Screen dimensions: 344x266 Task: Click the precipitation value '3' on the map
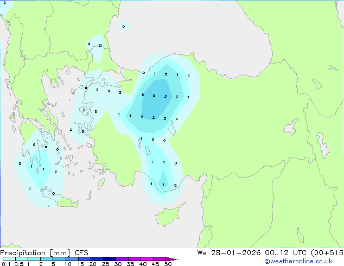(x=165, y=96)
